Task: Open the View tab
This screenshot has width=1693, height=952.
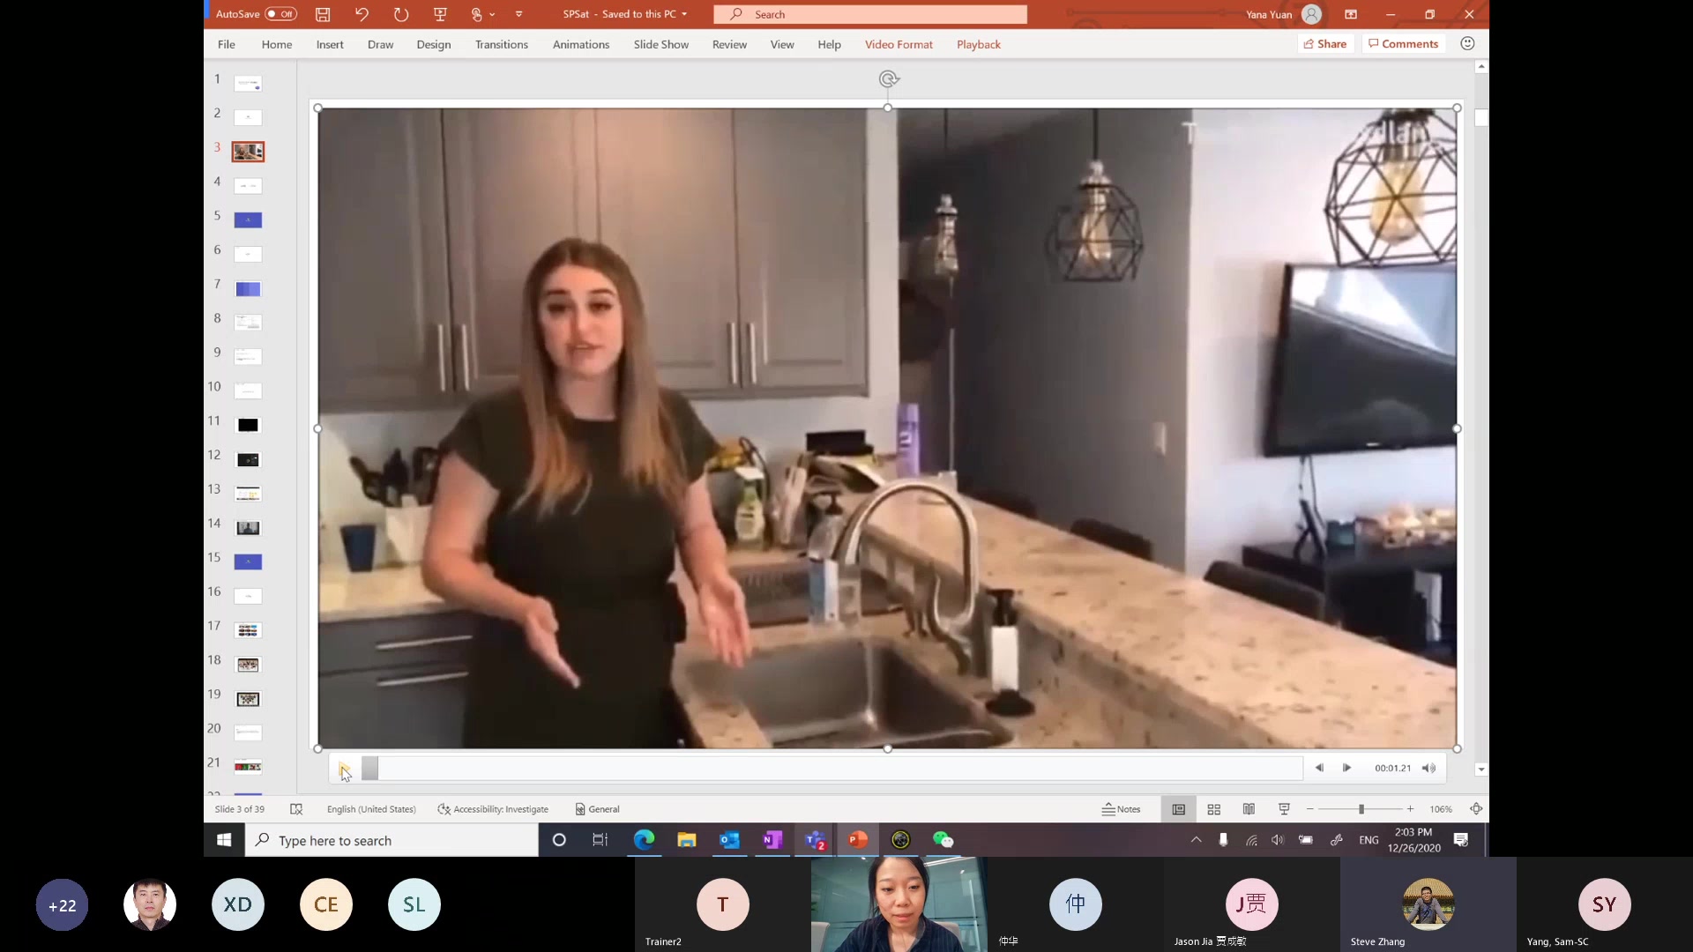Action: coord(782,44)
